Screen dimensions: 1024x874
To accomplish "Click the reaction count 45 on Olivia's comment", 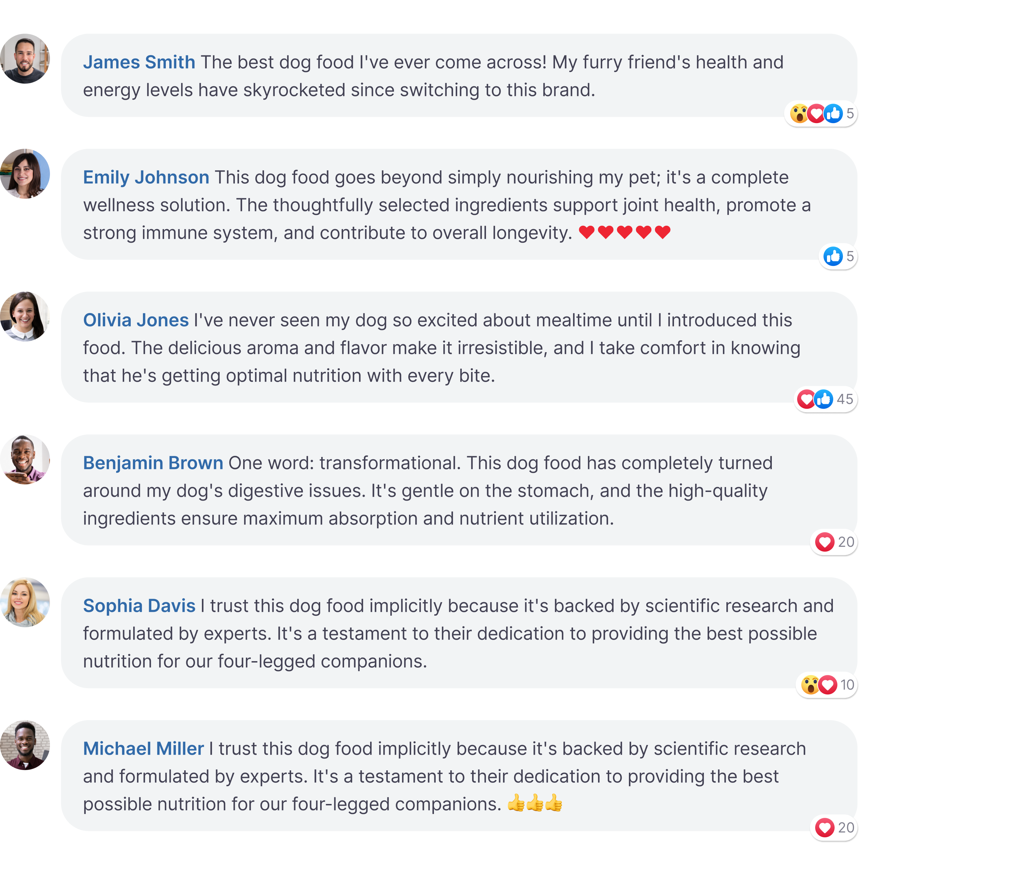I will pos(845,399).
